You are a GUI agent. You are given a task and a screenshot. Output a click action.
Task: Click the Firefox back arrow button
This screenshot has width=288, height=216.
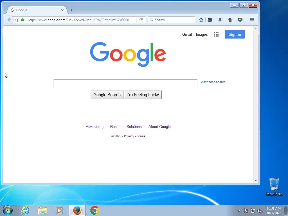[9, 20]
